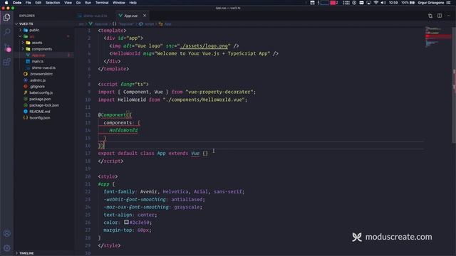The image size is (456, 256).
Task: Open the babel.config.js file
Action: [x=44, y=92]
